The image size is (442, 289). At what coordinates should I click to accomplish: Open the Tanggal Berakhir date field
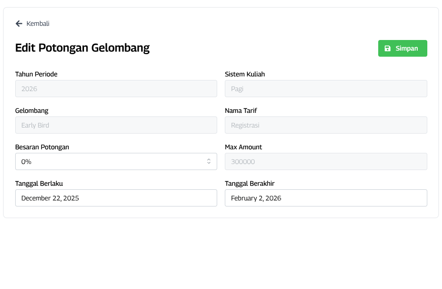tap(326, 198)
